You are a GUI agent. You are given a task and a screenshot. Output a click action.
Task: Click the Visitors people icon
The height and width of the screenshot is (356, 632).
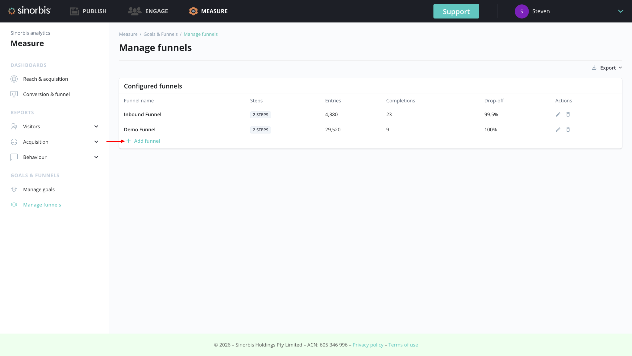14,126
